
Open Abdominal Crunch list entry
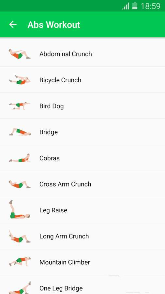pos(82,54)
